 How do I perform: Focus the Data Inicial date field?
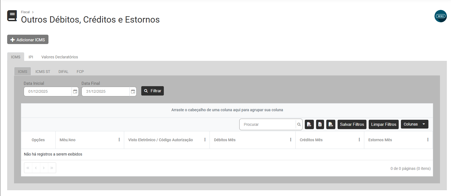[48, 91]
